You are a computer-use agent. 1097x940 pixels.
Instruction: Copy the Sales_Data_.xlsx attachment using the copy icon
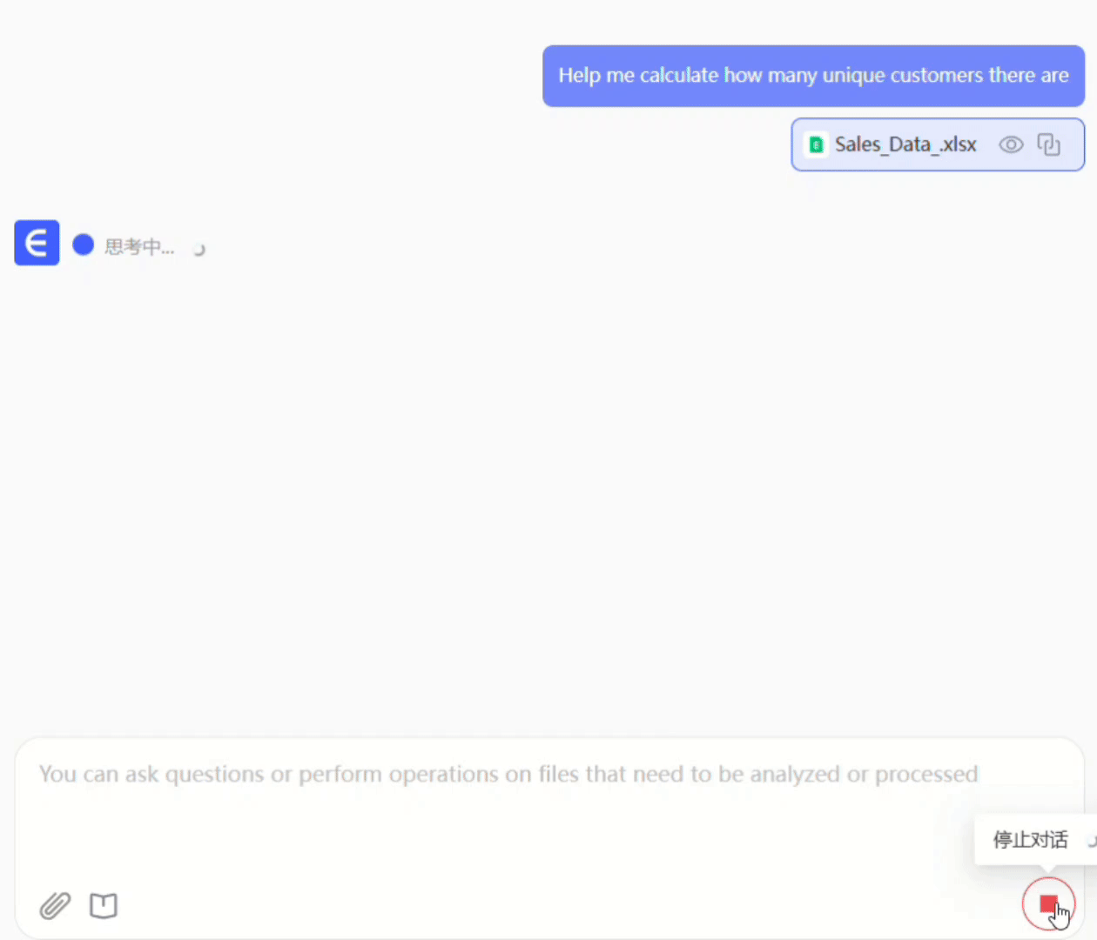[x=1049, y=144]
